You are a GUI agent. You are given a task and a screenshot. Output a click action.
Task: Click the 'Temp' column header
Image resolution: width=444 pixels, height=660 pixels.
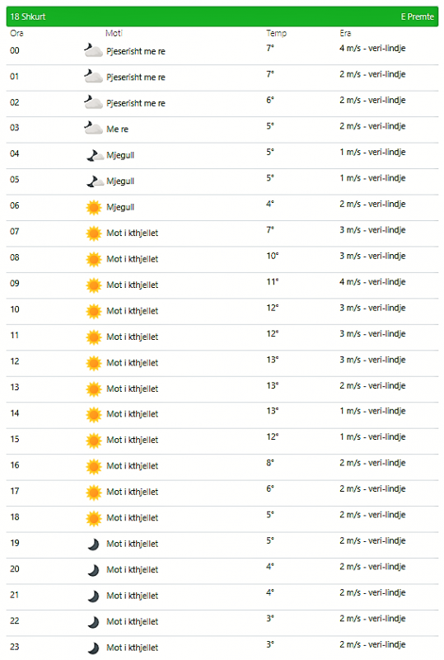tap(276, 33)
